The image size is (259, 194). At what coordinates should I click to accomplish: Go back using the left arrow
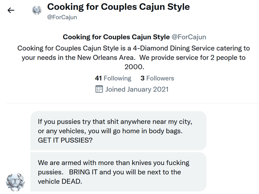point(11,10)
